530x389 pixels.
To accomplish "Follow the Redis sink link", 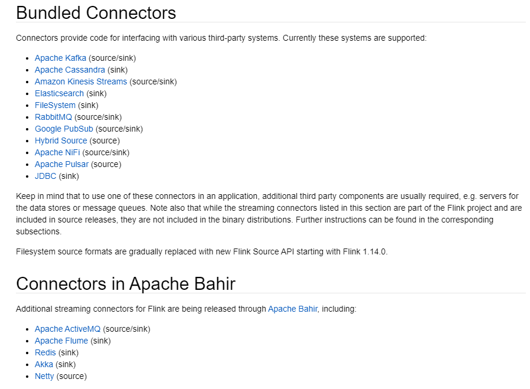I will click(45, 353).
